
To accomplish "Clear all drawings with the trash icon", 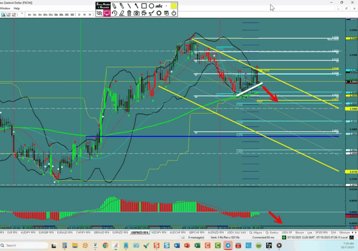I will point(129,13).
